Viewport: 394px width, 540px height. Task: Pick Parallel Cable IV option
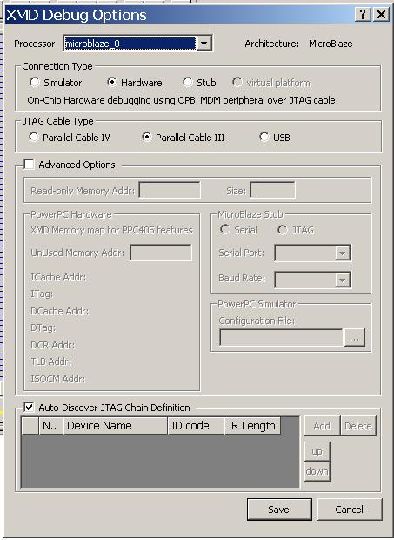pos(34,137)
